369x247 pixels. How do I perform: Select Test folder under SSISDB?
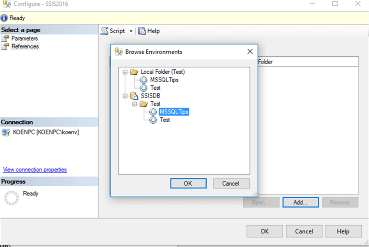coord(155,104)
